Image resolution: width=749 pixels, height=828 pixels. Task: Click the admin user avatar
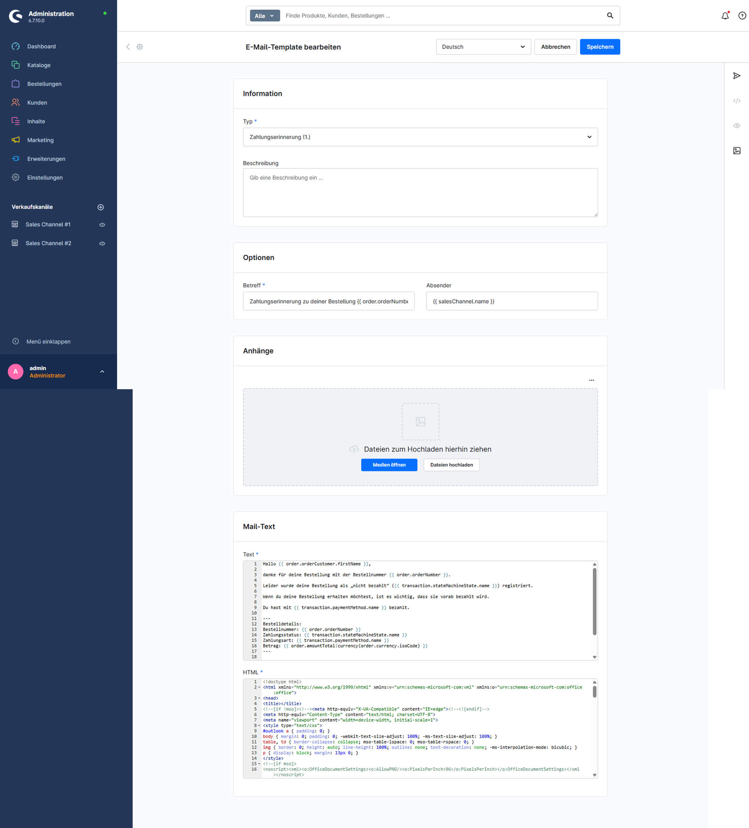point(16,371)
